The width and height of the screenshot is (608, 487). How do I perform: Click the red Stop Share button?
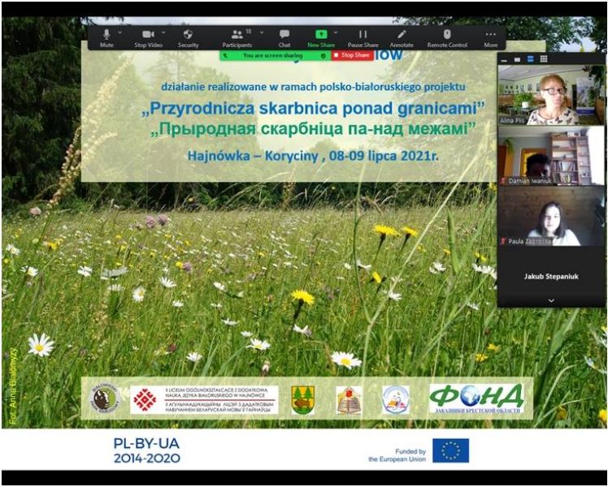pos(353,55)
